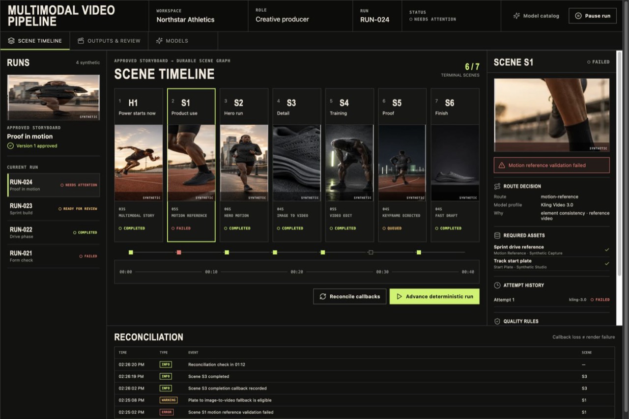This screenshot has width=629, height=419.
Task: Click Advance deterministic run button
Action: (434, 297)
